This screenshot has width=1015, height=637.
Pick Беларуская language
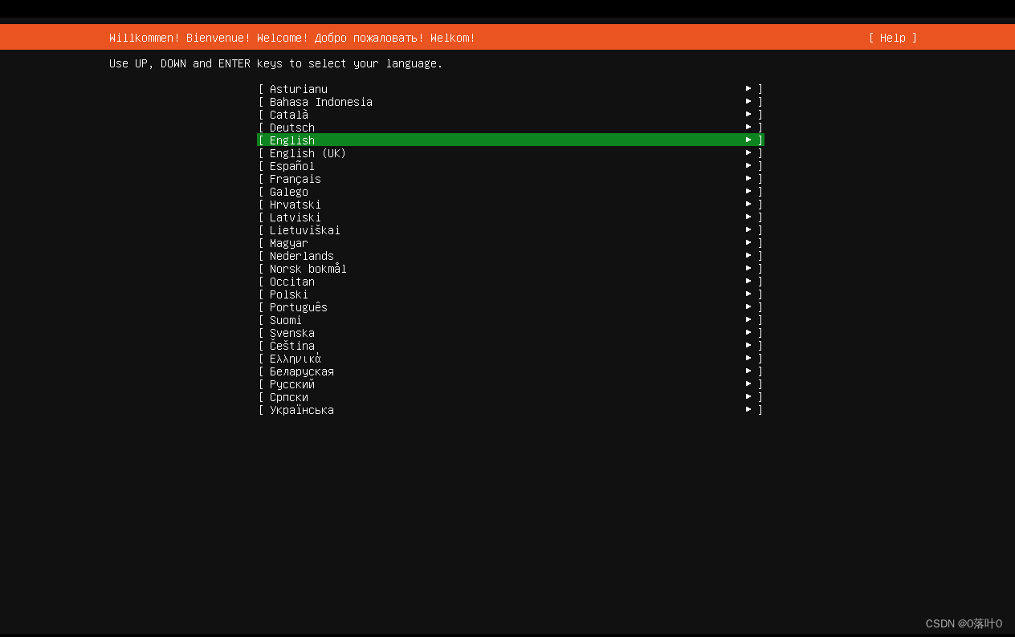pos(510,371)
